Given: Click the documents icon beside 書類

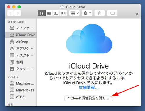Looking at the screenshot, I should coord(12,62).
